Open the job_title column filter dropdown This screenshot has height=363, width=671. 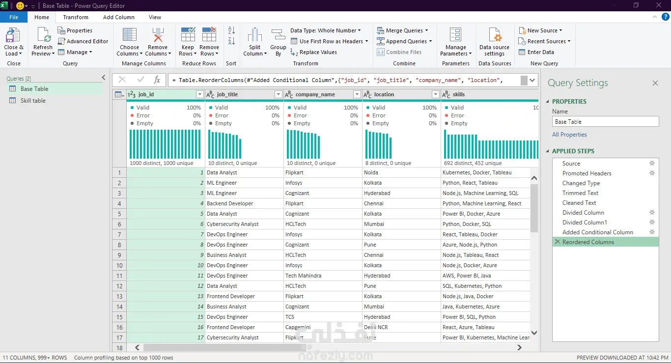[x=278, y=94]
